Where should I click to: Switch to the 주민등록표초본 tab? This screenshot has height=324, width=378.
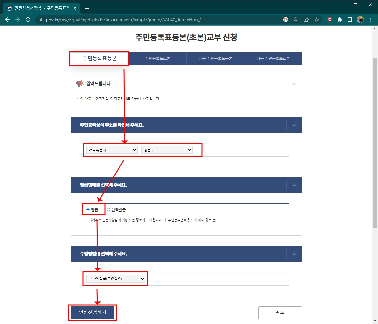point(157,58)
